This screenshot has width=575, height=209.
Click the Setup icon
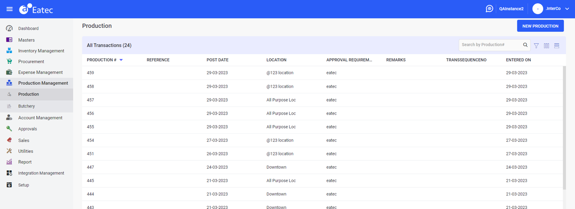[x=9, y=185]
